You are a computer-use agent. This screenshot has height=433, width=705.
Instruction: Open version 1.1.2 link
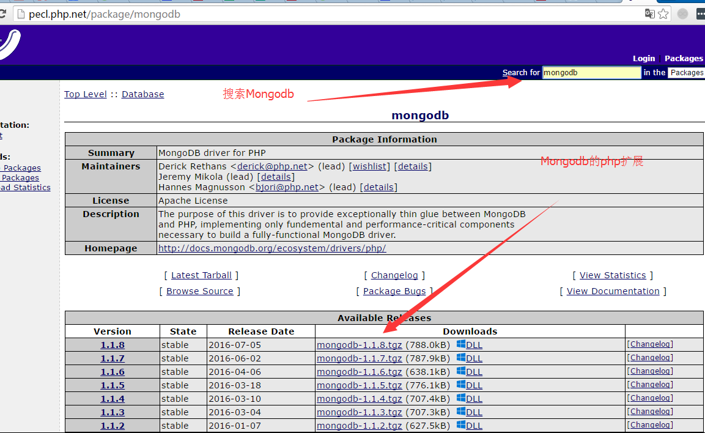point(113,426)
